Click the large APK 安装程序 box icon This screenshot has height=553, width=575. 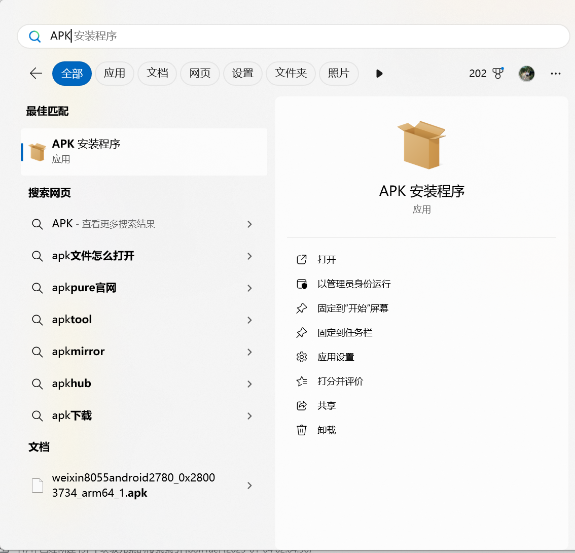pyautogui.click(x=422, y=145)
